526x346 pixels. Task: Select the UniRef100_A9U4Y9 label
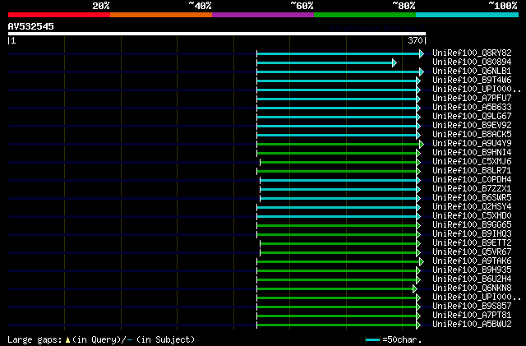click(x=472, y=144)
